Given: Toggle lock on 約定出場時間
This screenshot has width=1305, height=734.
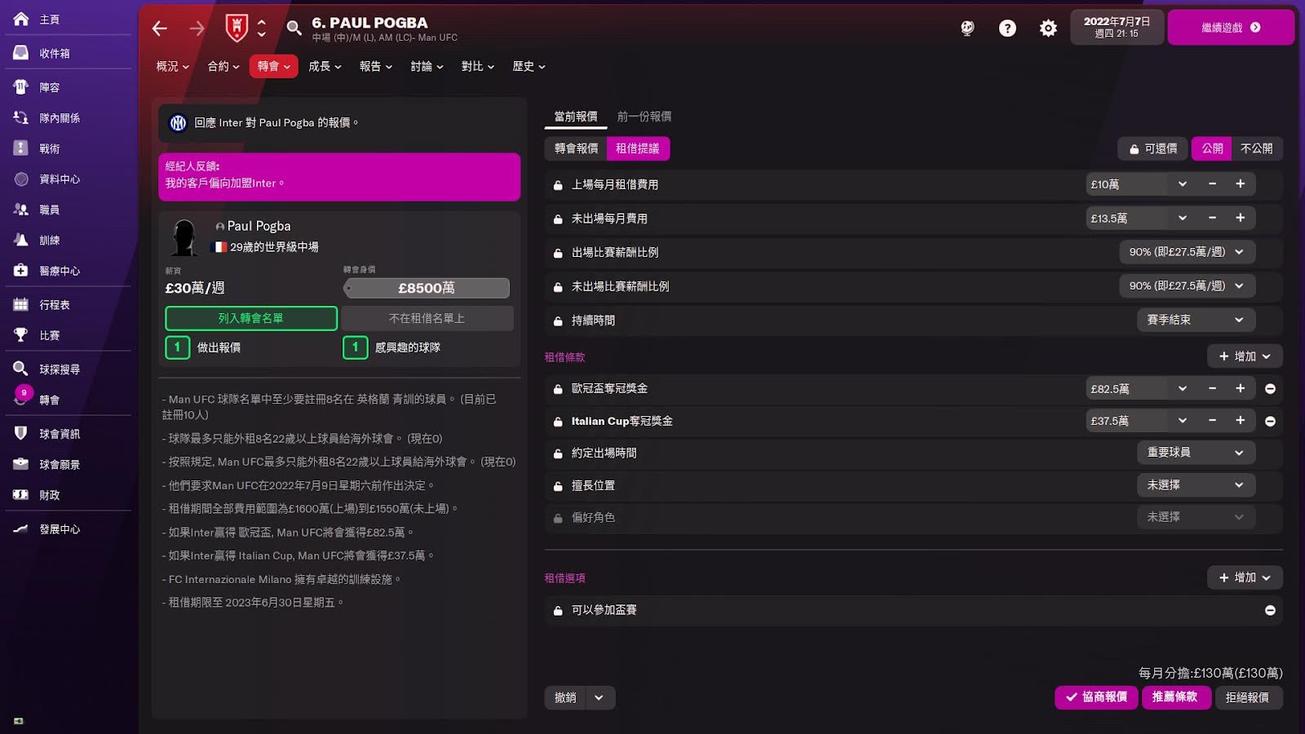Looking at the screenshot, I should tap(558, 453).
